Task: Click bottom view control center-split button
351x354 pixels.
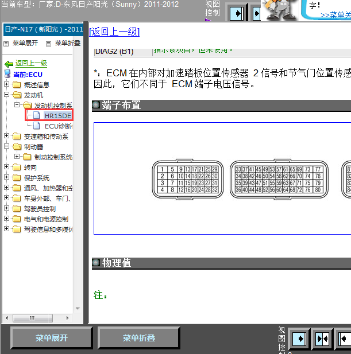Action: pyautogui.click(x=322, y=339)
